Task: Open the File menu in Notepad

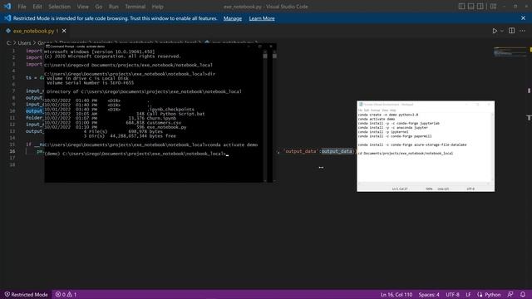Action: point(360,110)
